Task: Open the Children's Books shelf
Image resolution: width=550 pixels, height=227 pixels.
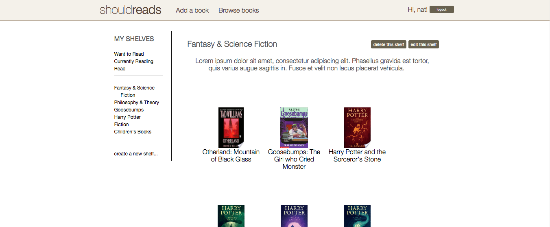Action: coord(133,132)
